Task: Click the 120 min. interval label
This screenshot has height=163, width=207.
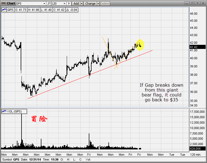Action: (x=196, y=155)
